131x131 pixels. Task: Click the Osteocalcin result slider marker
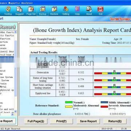coord(114,72)
